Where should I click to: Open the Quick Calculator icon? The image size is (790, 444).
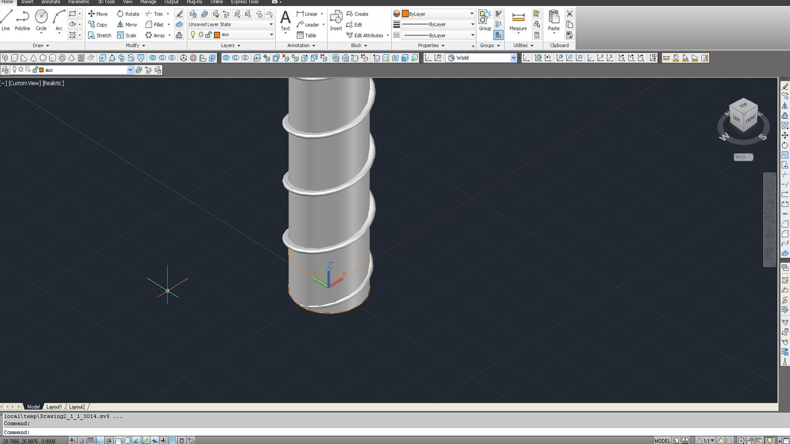pos(537,35)
